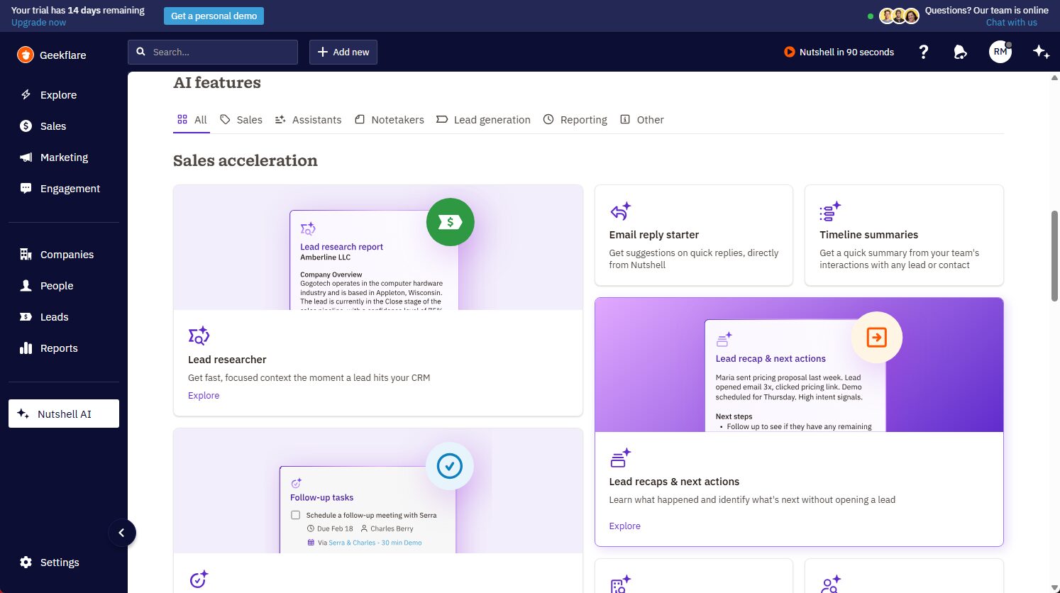Viewport: 1060px width, 593px height.
Task: Play Nutshell in 90 seconds video
Action: click(x=839, y=52)
